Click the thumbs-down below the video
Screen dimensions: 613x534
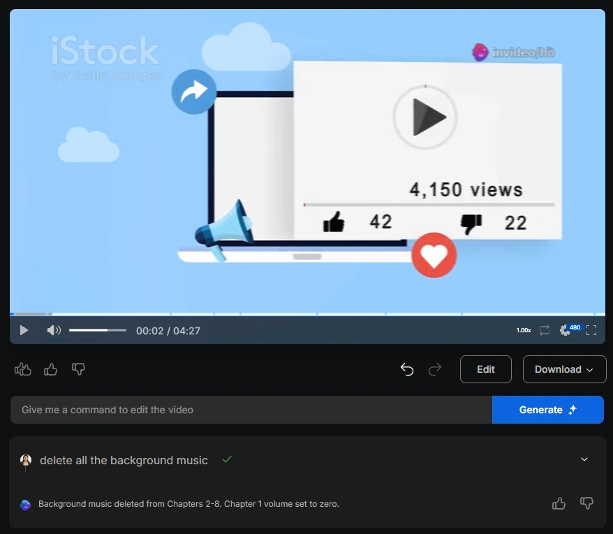coord(79,369)
